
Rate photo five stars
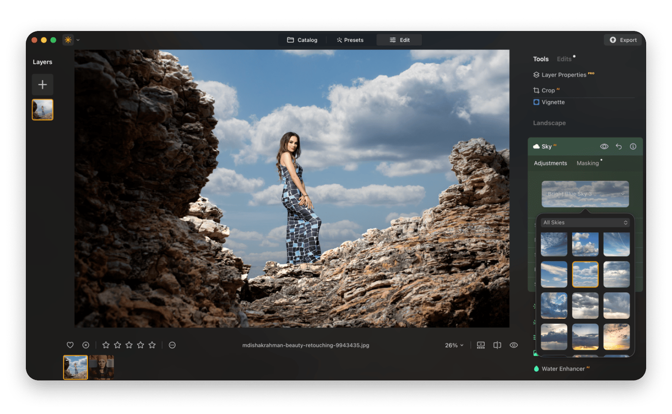(152, 345)
